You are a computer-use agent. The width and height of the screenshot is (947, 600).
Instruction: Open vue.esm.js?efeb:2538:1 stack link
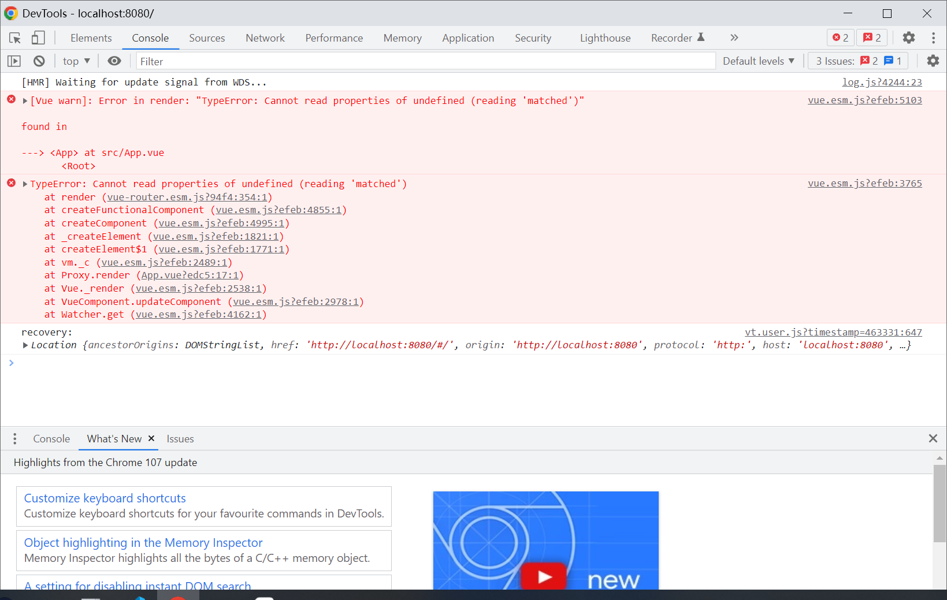coord(199,288)
